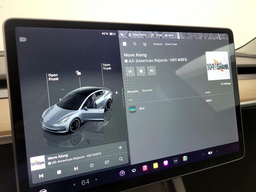This screenshot has height=192, width=256.
Task: Open the battery percentage indicator
Action: click(x=108, y=34)
